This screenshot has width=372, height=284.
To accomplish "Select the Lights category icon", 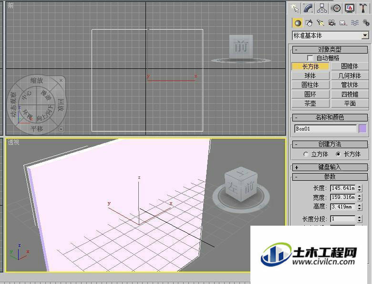I will (320, 23).
